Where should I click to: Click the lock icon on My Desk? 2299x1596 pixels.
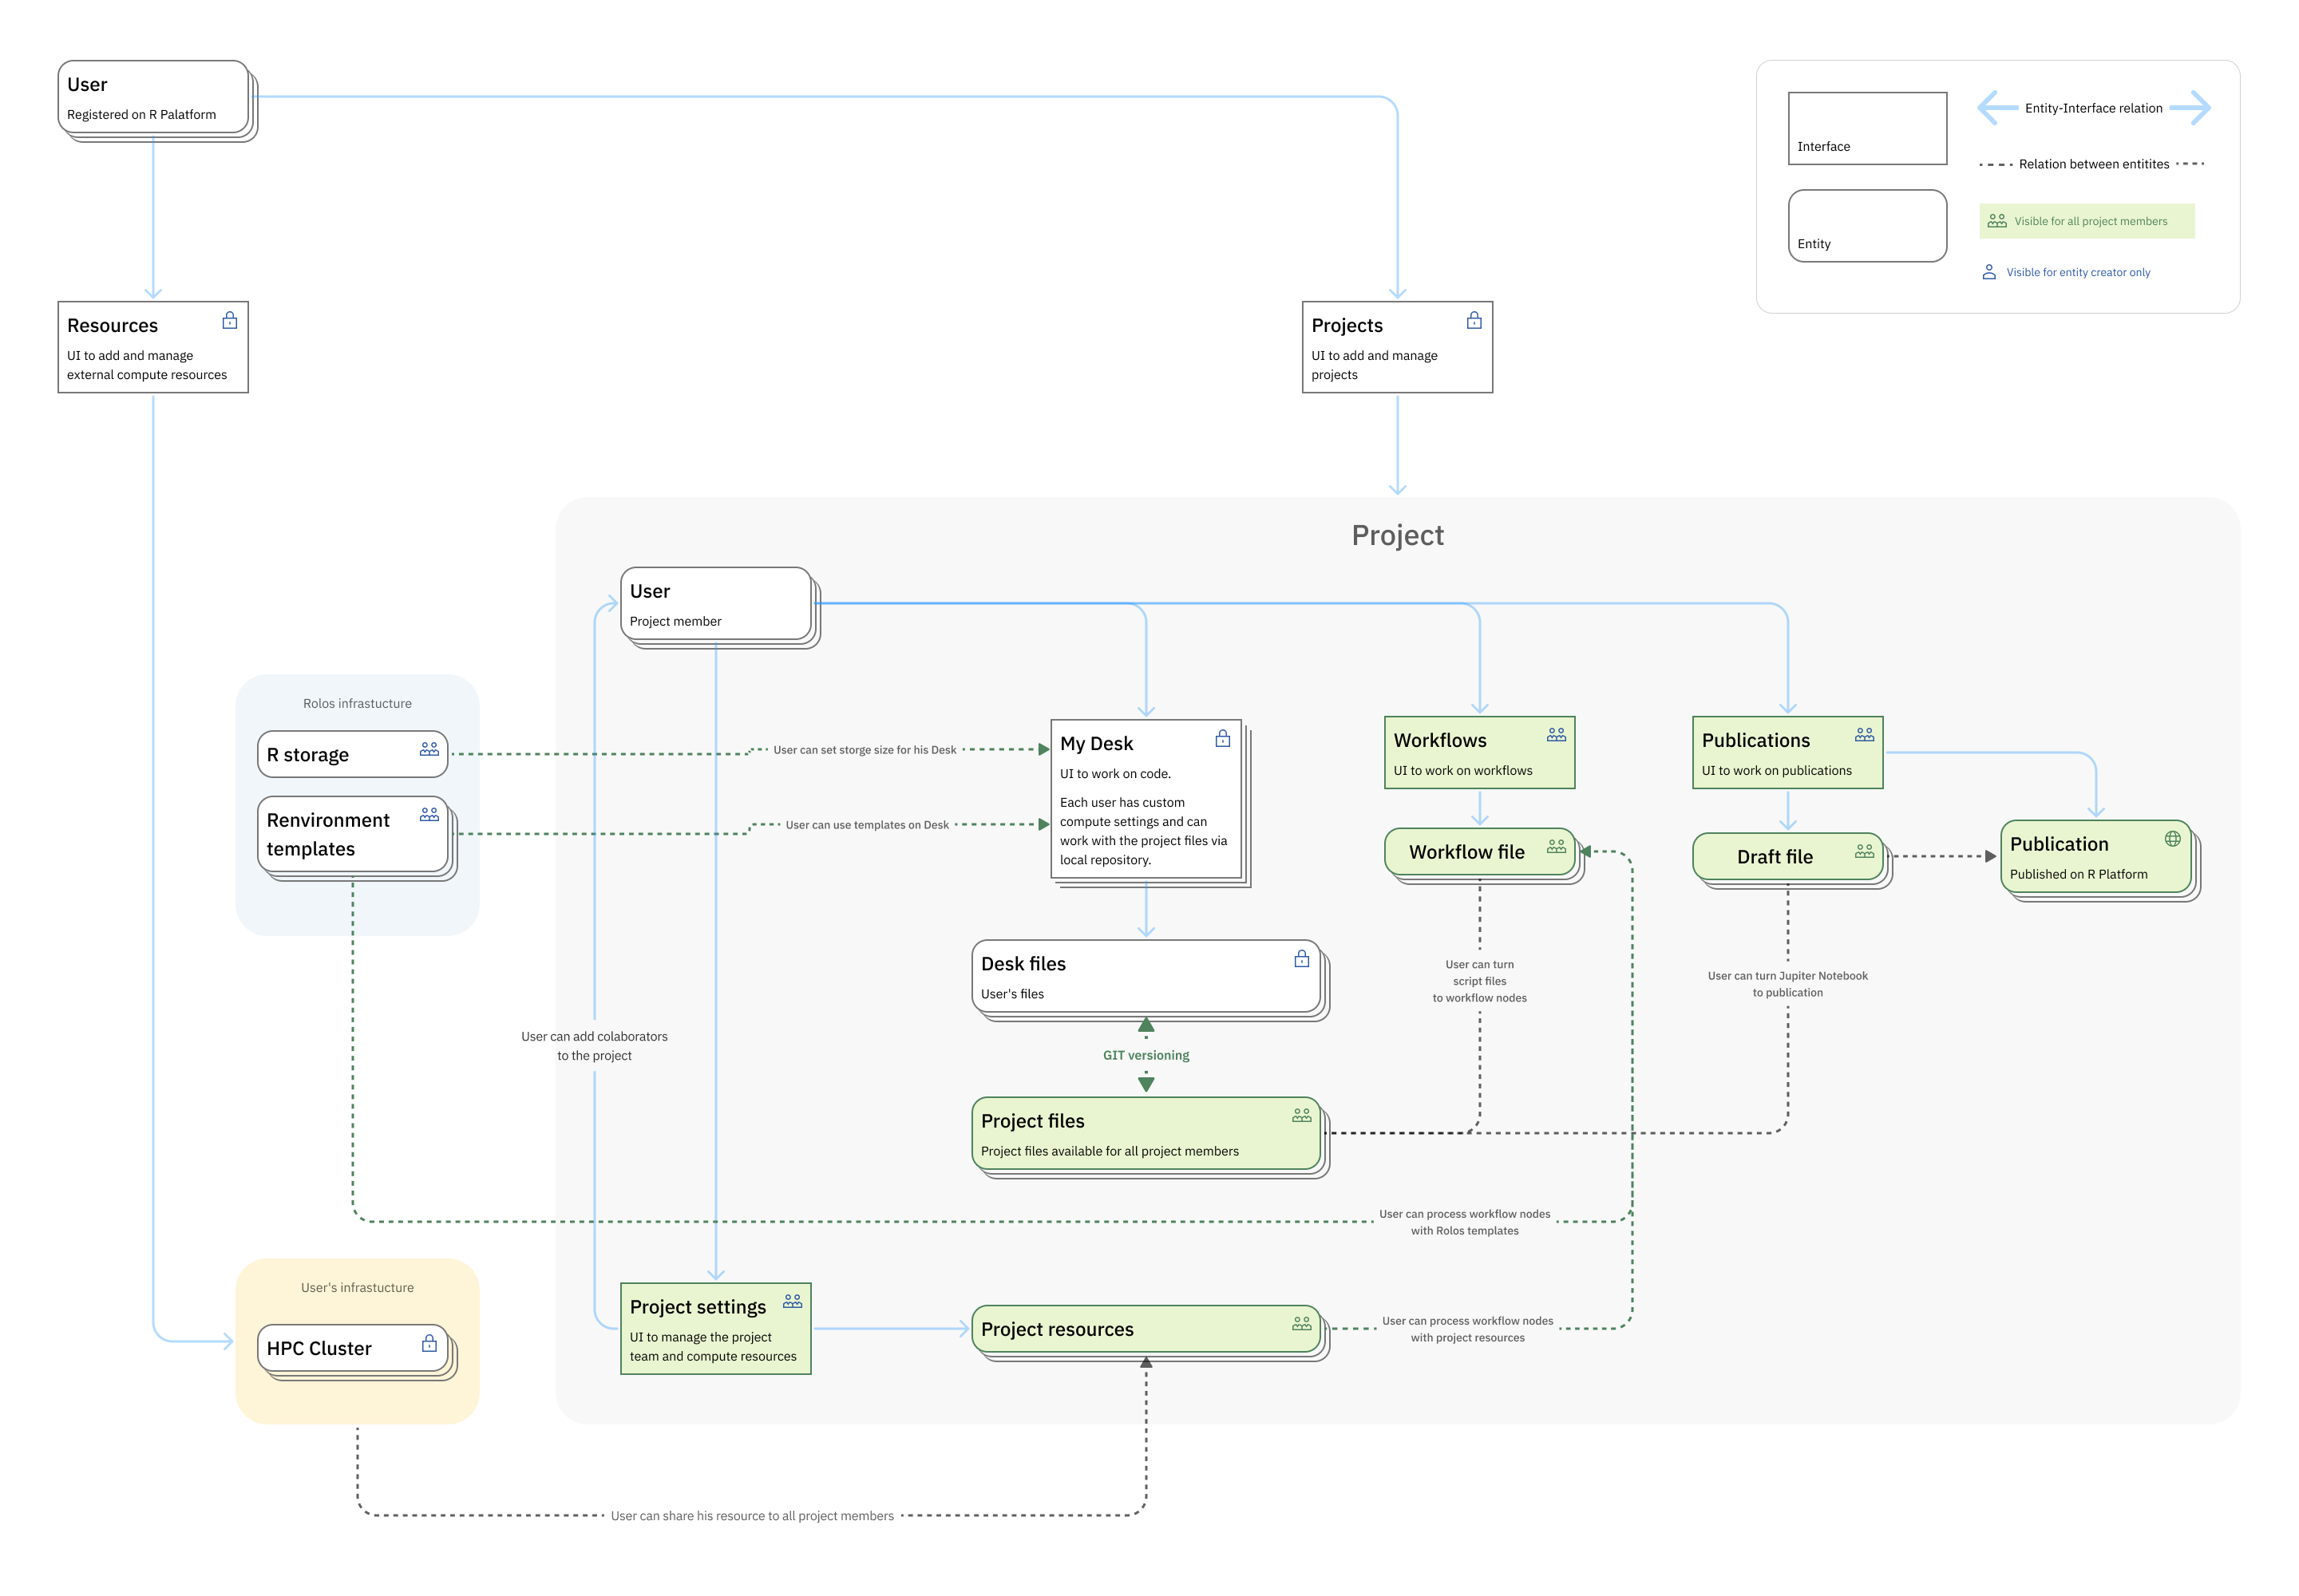(1221, 738)
